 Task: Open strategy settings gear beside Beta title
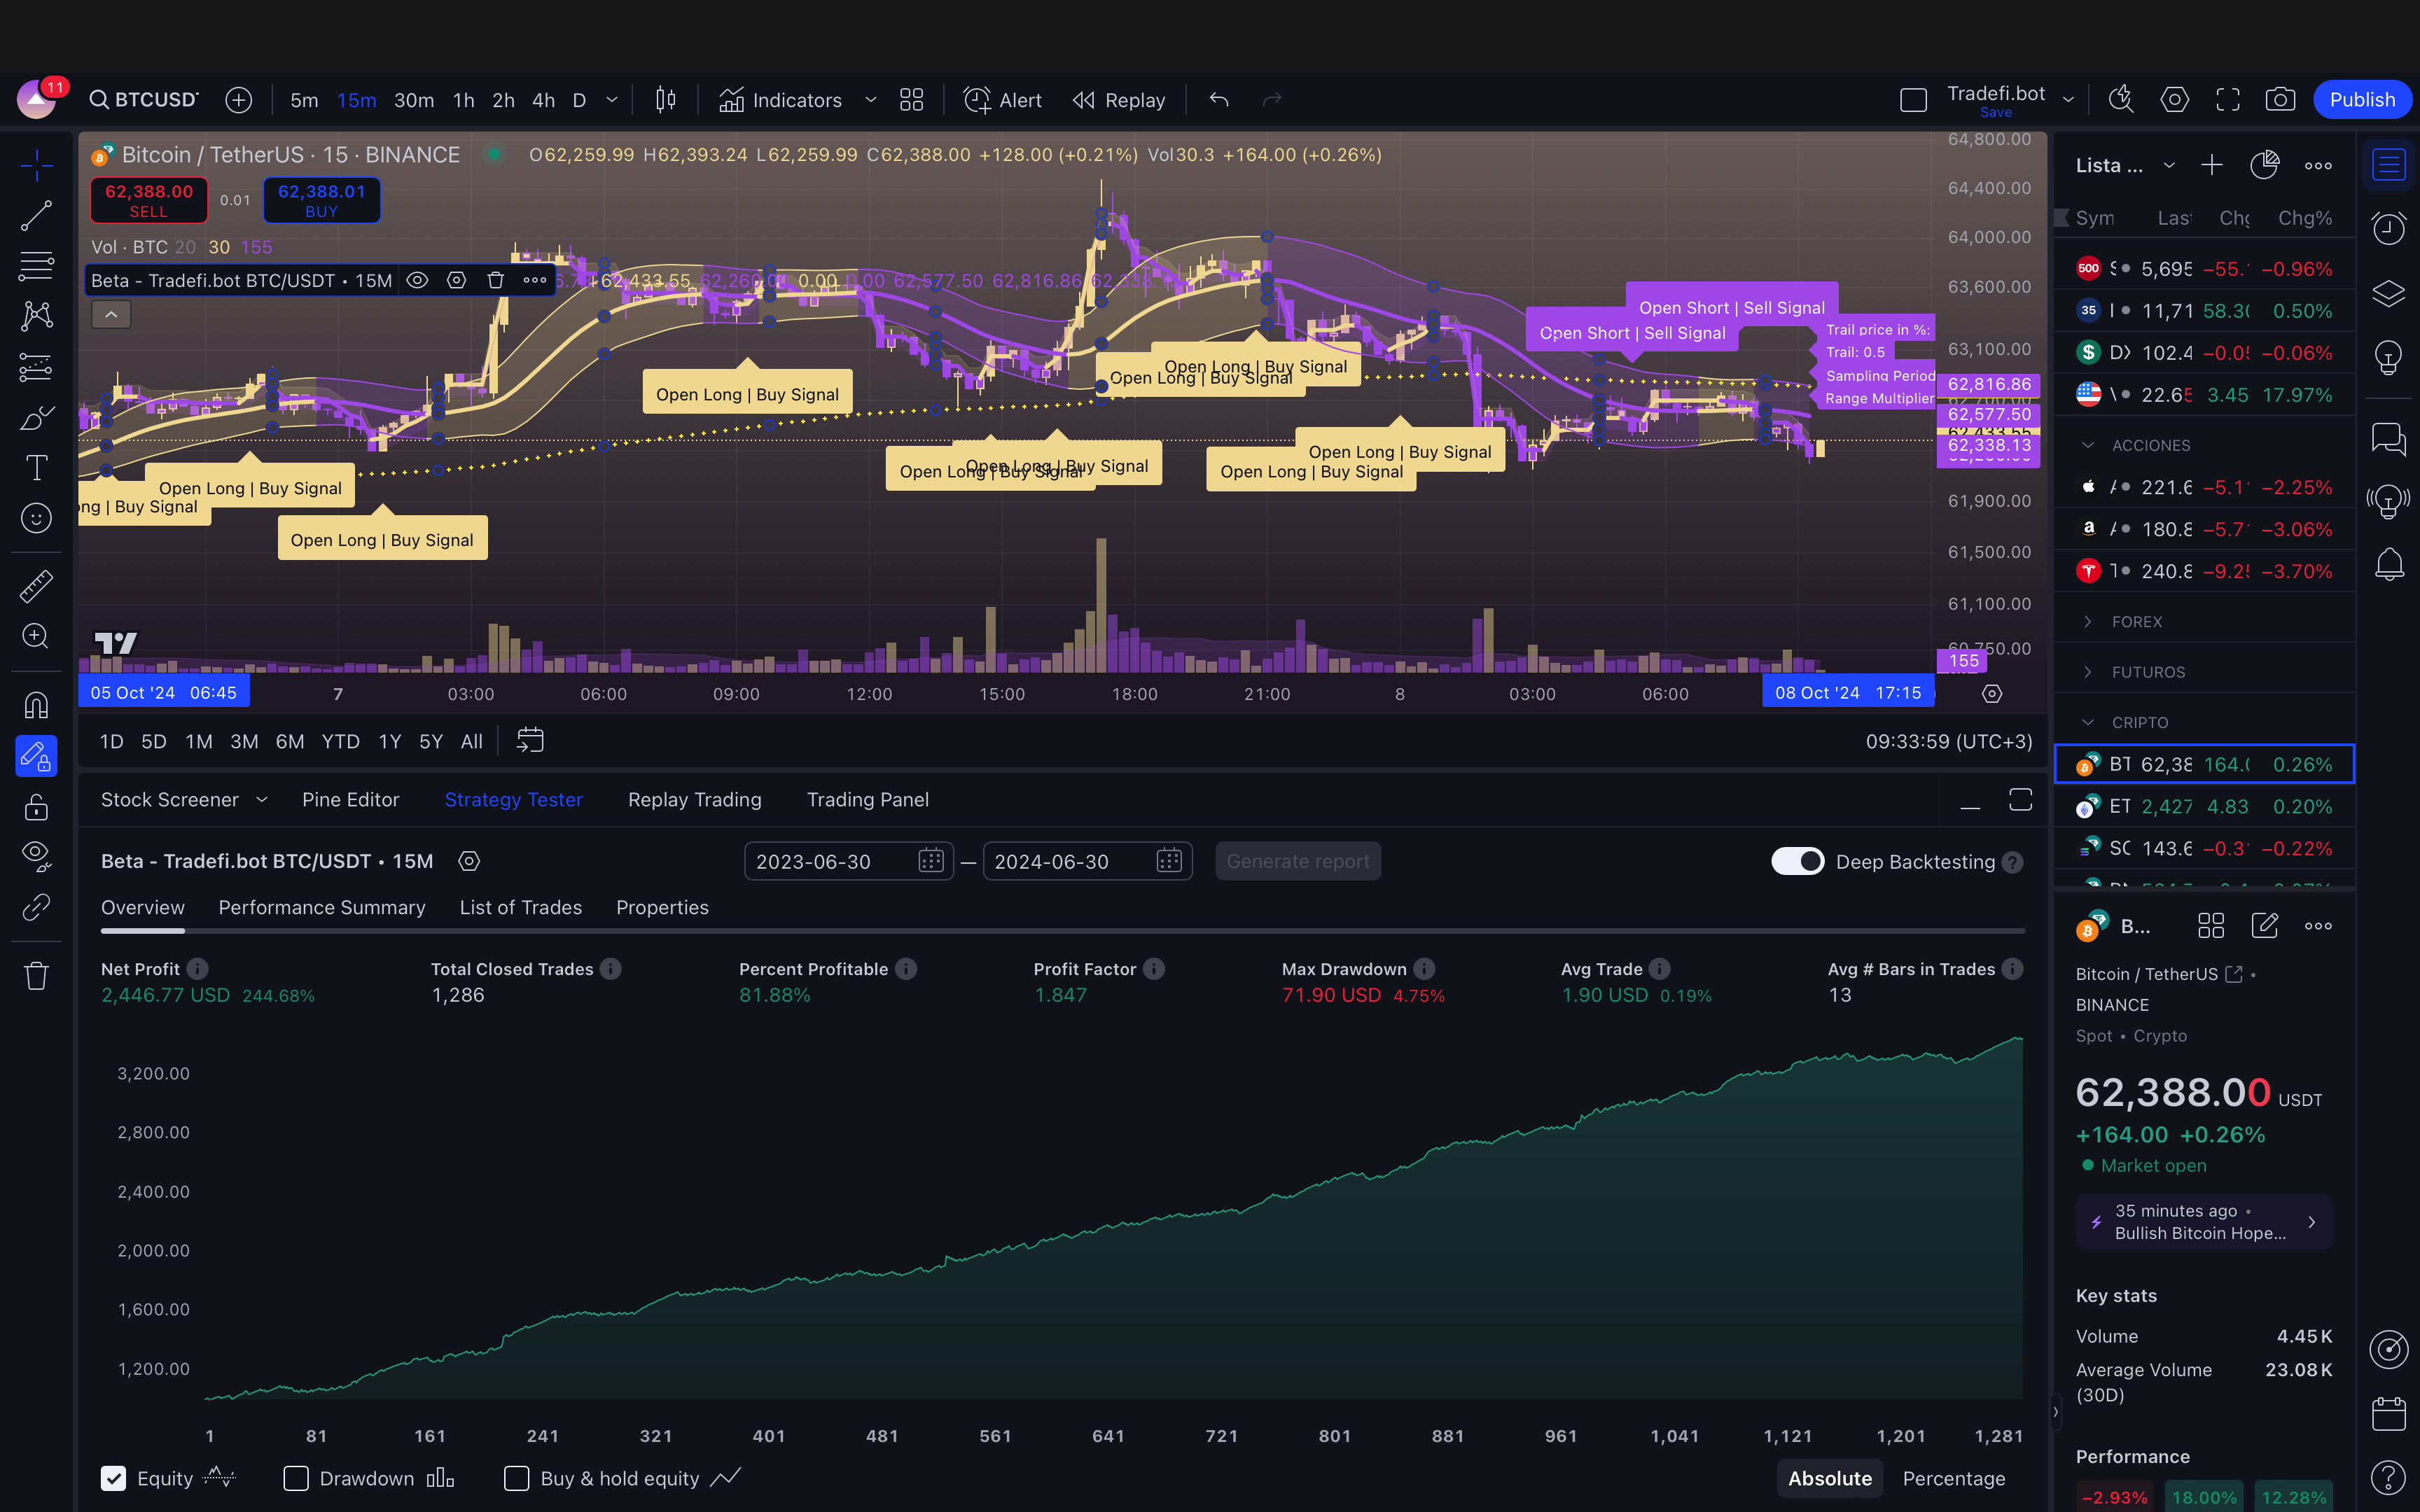coord(469,861)
